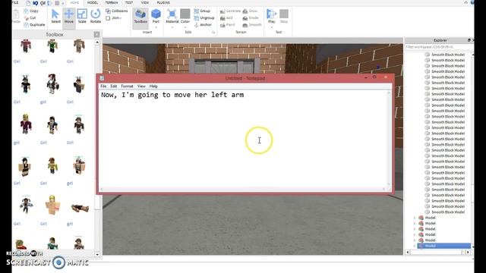Image resolution: width=486 pixels, height=273 pixels.
Task: Open Notepad's Help menu
Action: click(153, 86)
